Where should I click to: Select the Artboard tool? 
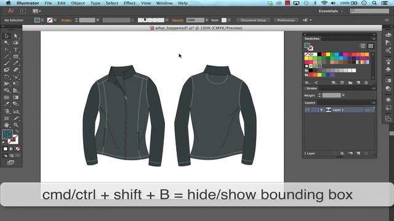tap(7, 118)
